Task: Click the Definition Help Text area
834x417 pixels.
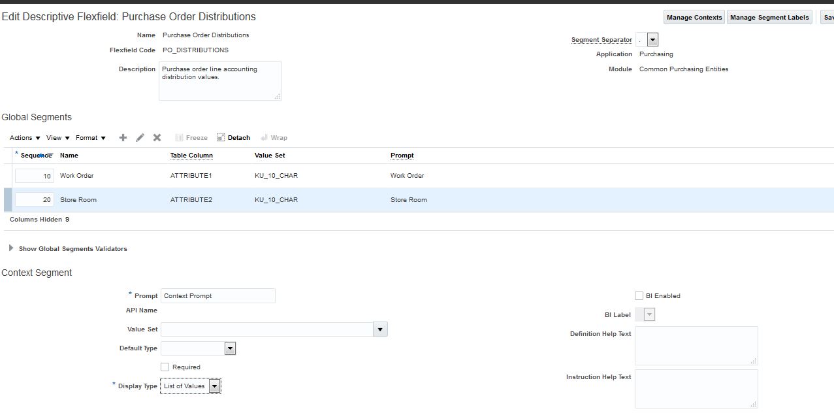Action: pos(696,346)
